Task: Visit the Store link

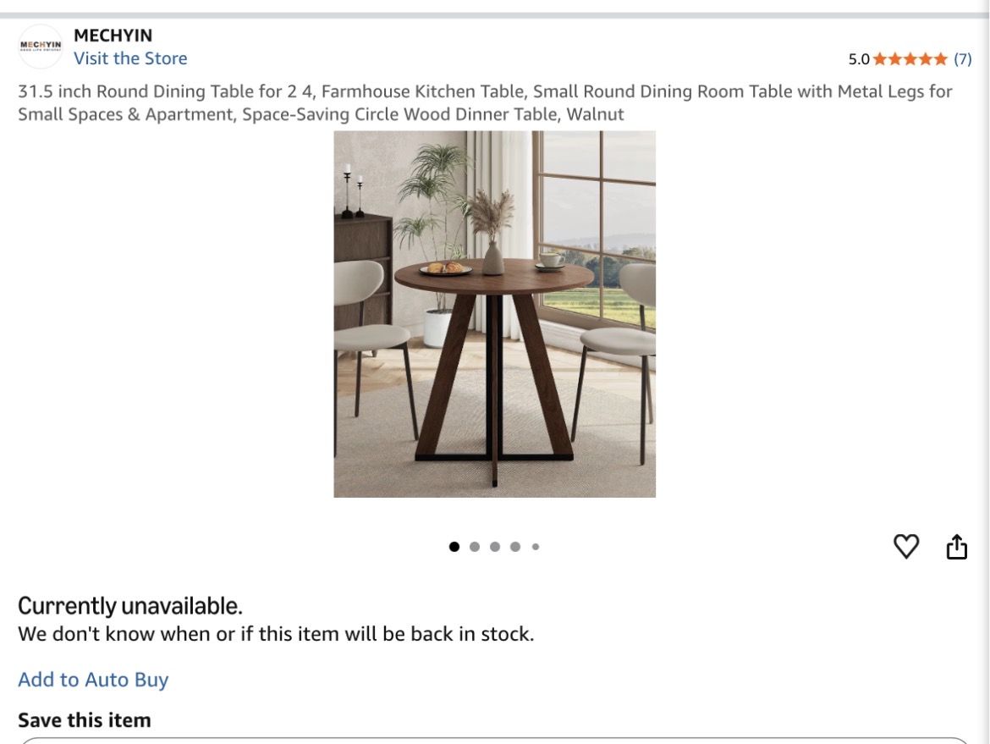Action: [x=130, y=58]
